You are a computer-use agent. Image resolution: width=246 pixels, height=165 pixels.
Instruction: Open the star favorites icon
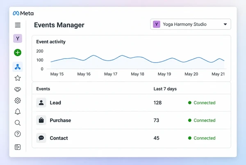pos(18,78)
